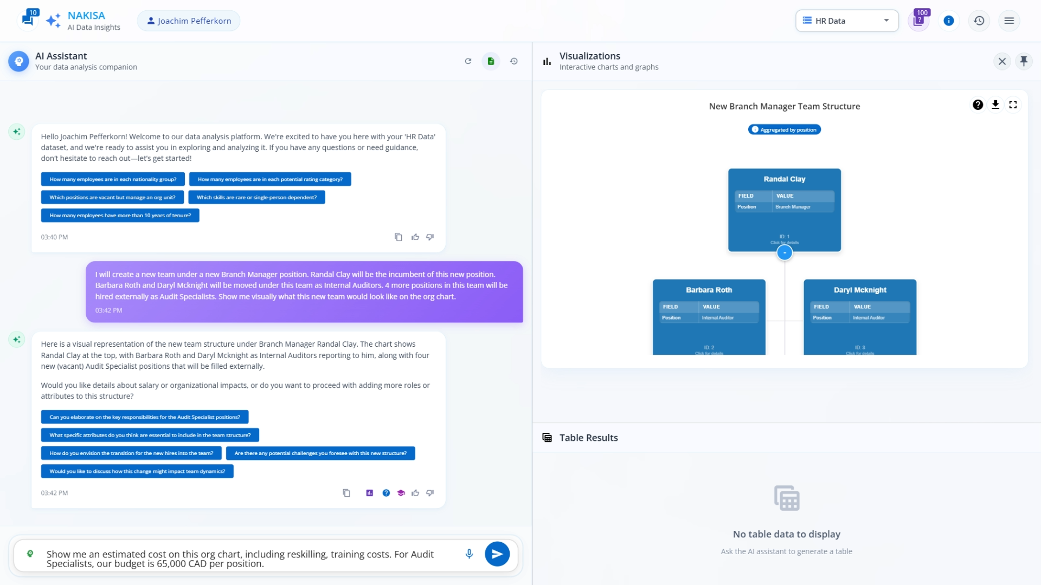Open the info icon in header

tap(948, 21)
